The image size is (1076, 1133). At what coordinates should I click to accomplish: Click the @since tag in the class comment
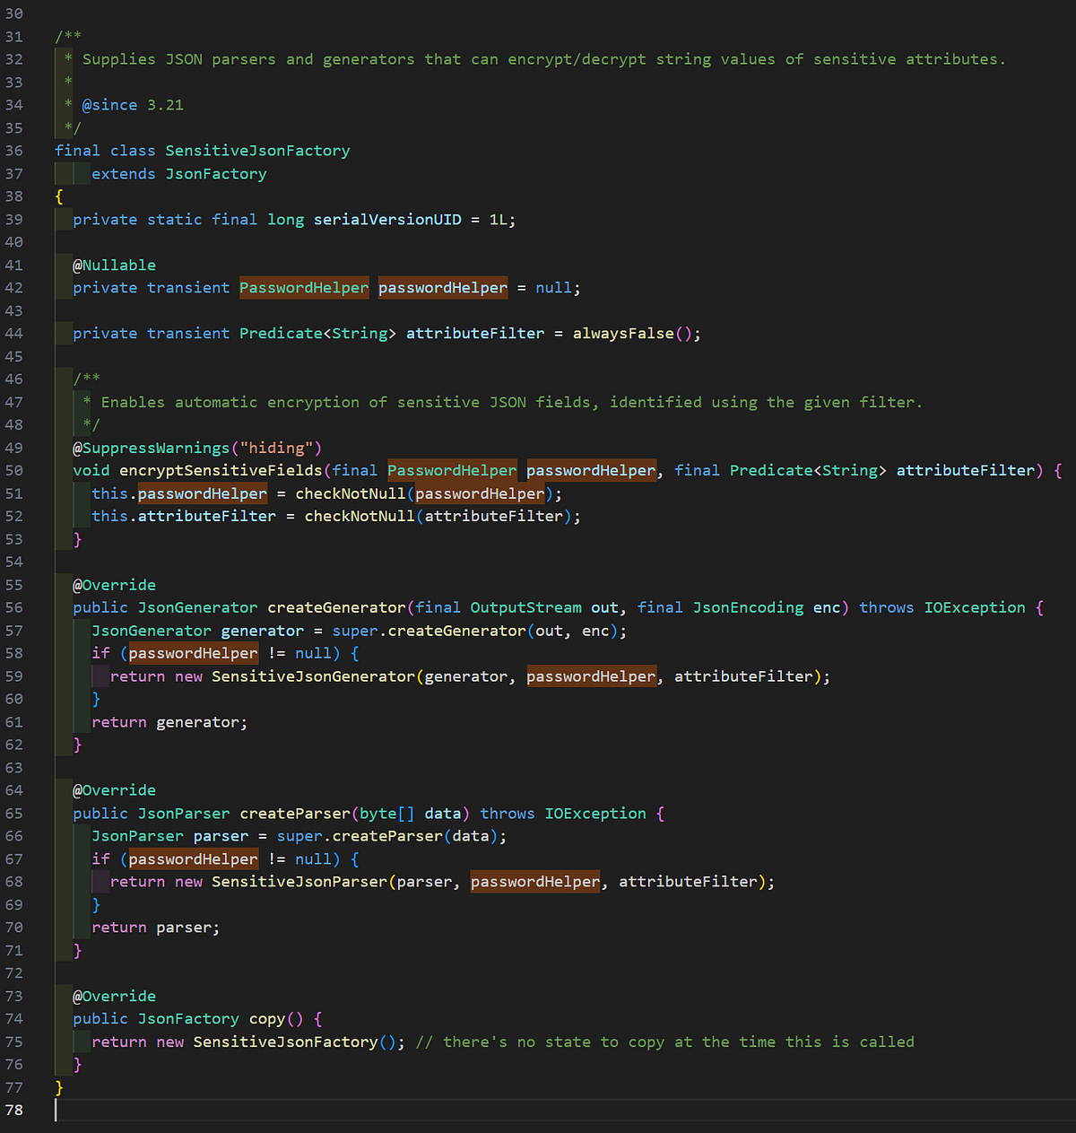tap(109, 105)
